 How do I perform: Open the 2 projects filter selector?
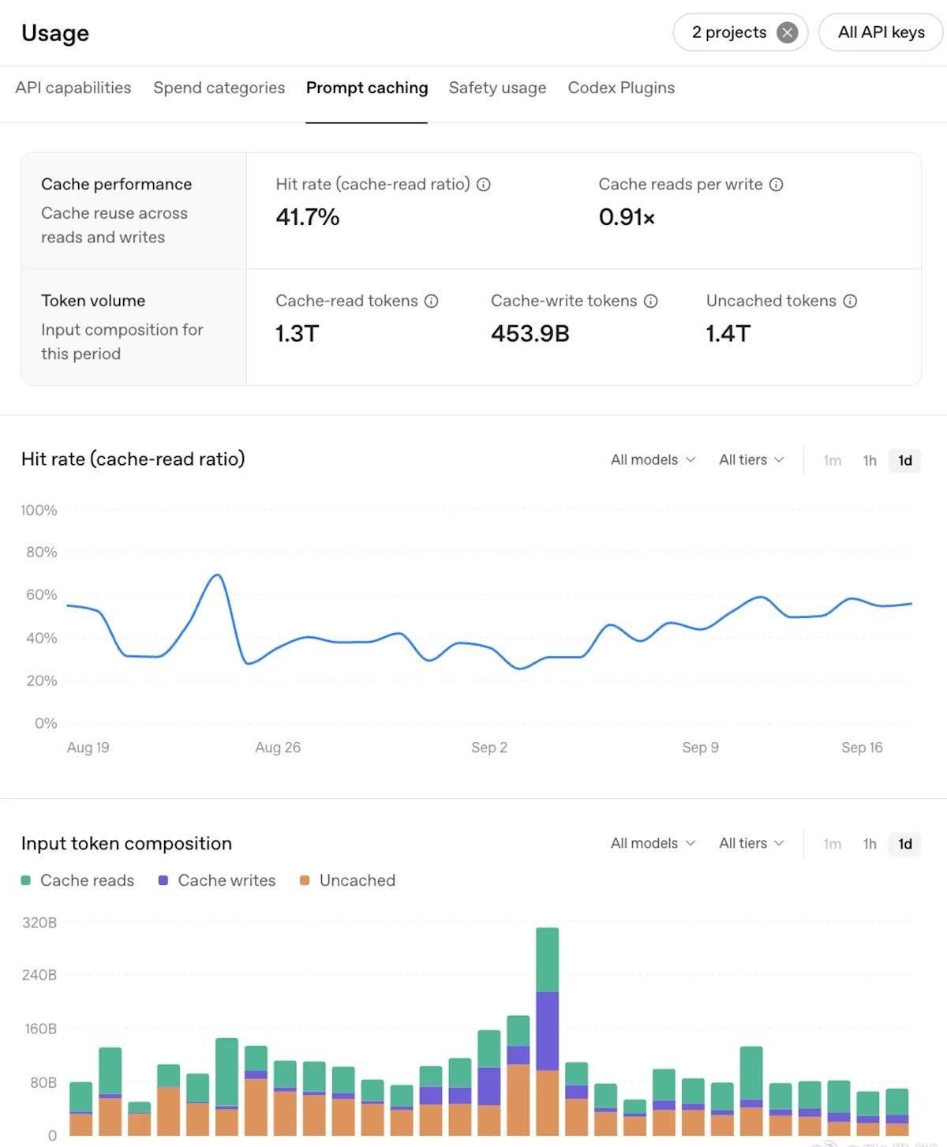coord(728,32)
